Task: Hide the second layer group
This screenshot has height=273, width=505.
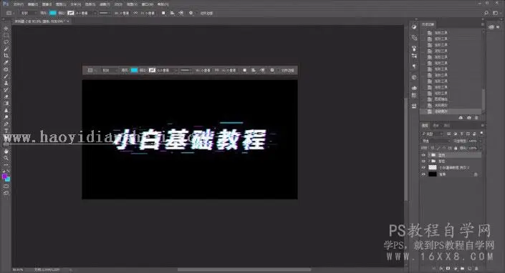Action: (423, 161)
